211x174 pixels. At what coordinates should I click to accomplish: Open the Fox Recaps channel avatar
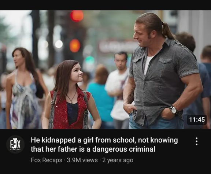[x=15, y=145]
